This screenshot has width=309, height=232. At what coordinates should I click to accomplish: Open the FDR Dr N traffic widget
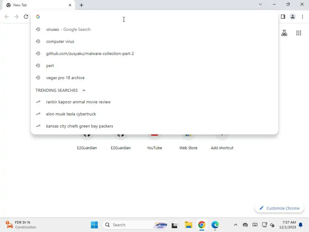click(21, 225)
